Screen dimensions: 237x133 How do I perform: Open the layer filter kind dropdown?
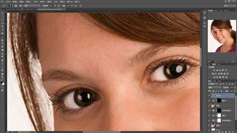coord(213,84)
